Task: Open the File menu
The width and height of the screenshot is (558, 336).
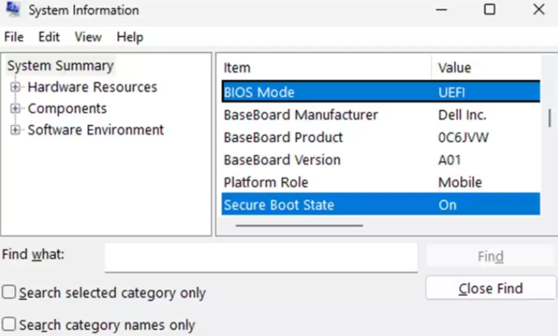Action: (14, 37)
